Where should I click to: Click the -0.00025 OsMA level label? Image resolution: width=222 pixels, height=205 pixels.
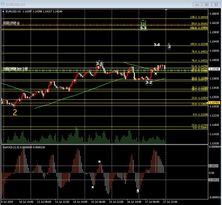click(x=214, y=180)
